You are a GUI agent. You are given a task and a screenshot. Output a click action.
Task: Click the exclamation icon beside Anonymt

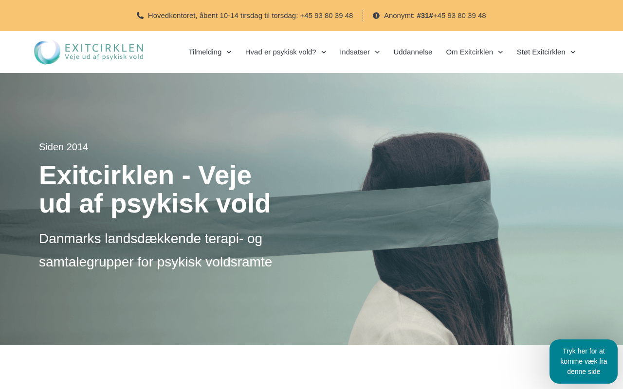click(376, 16)
